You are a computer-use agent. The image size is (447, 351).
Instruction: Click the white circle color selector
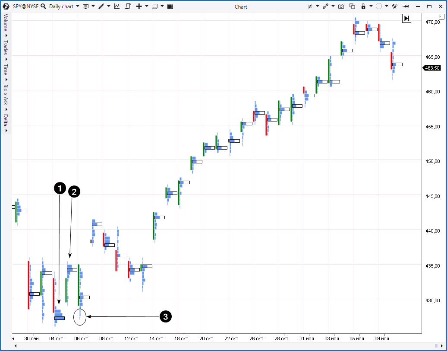[x=379, y=6]
